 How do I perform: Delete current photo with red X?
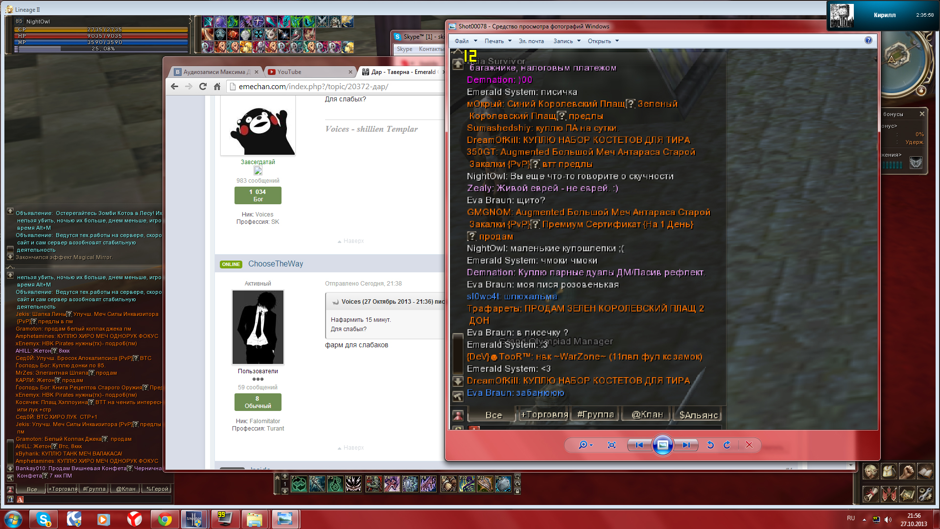[749, 445]
